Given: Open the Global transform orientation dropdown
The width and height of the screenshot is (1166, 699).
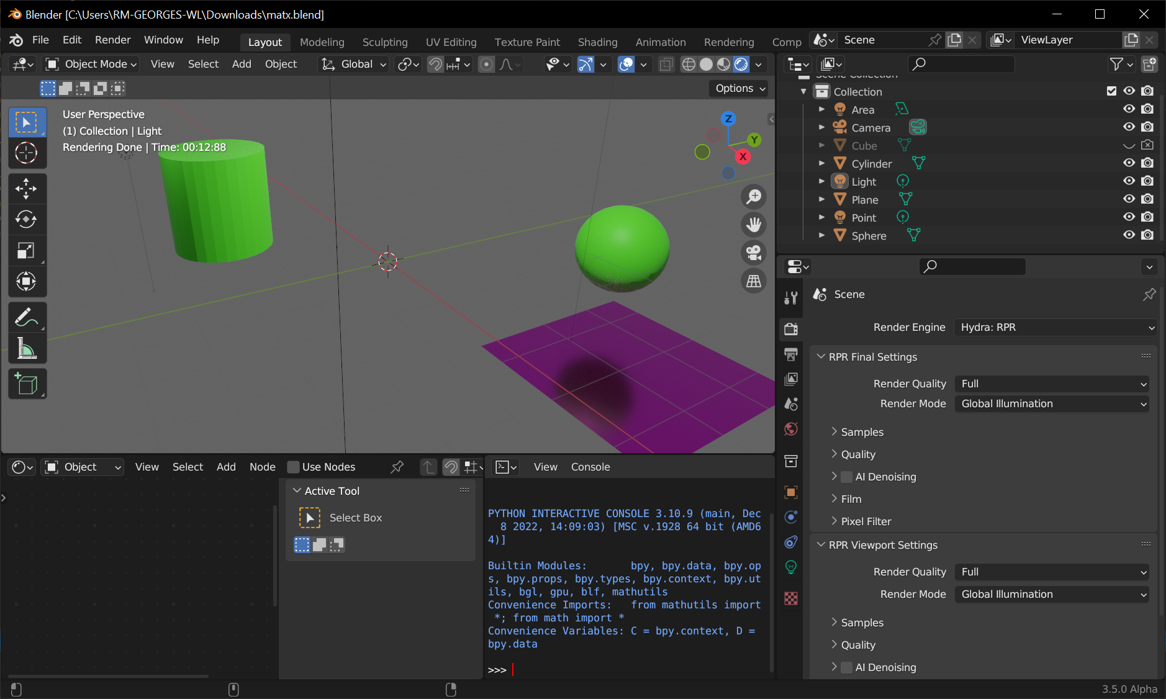Looking at the screenshot, I should coord(353,64).
